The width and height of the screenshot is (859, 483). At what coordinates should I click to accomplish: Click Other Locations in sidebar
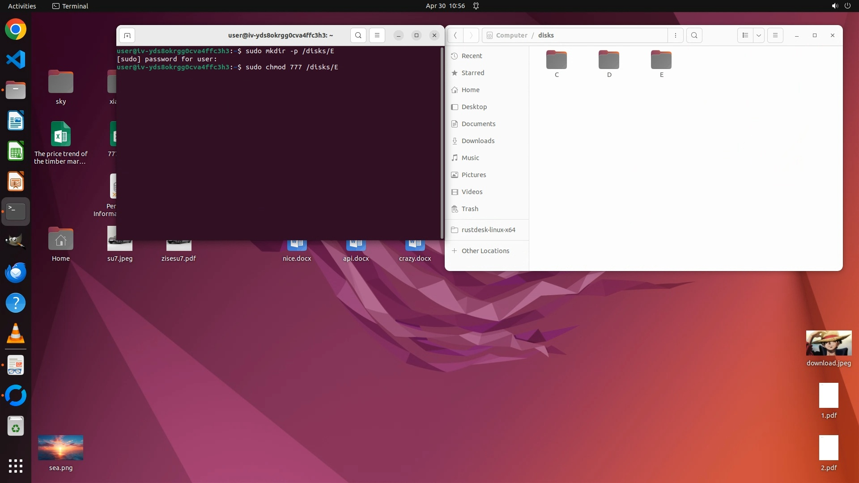click(485, 251)
